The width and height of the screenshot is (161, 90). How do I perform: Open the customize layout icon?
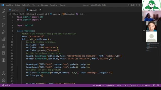coord(139,5)
